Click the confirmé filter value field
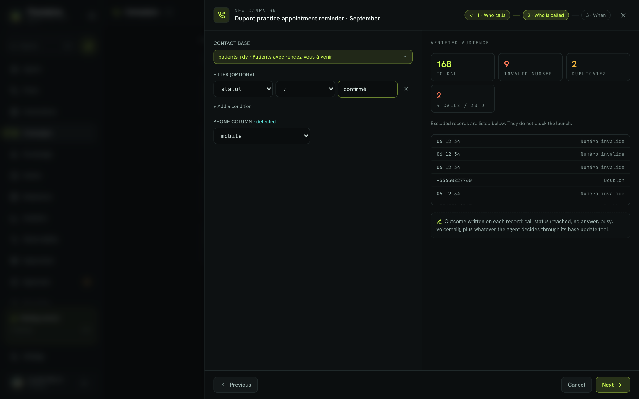639x399 pixels. [x=367, y=89]
